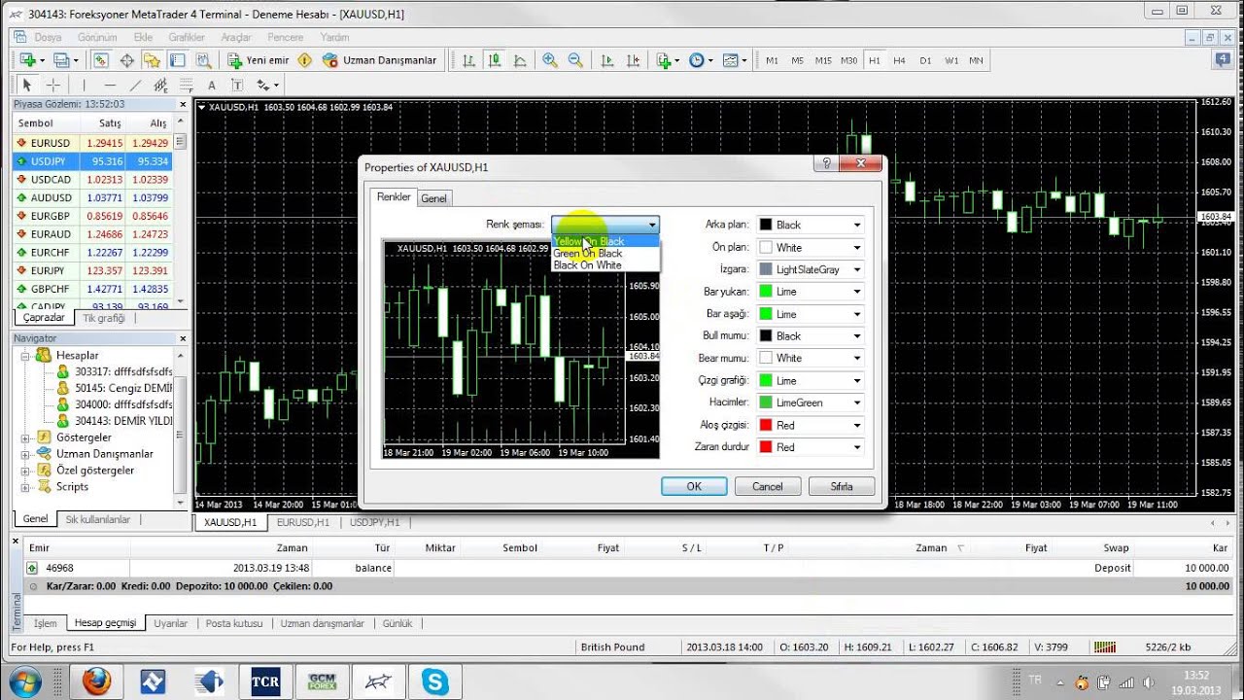Open Firefox from the taskbar
This screenshot has width=1244, height=700.
(95, 682)
